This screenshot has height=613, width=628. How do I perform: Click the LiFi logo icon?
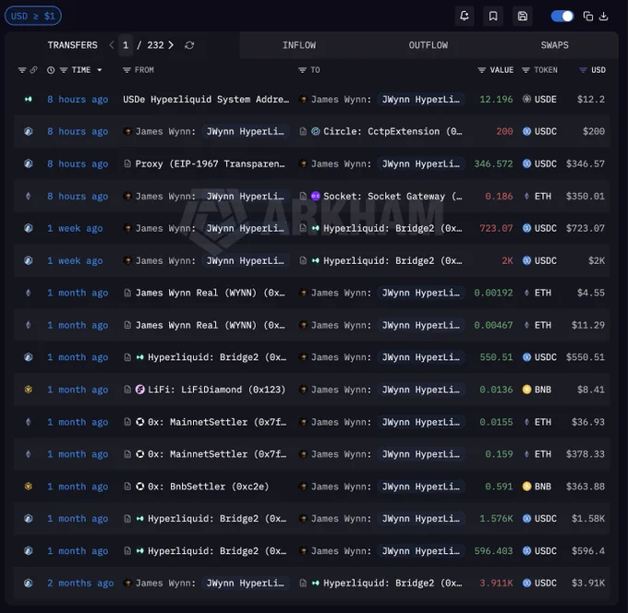point(139,390)
